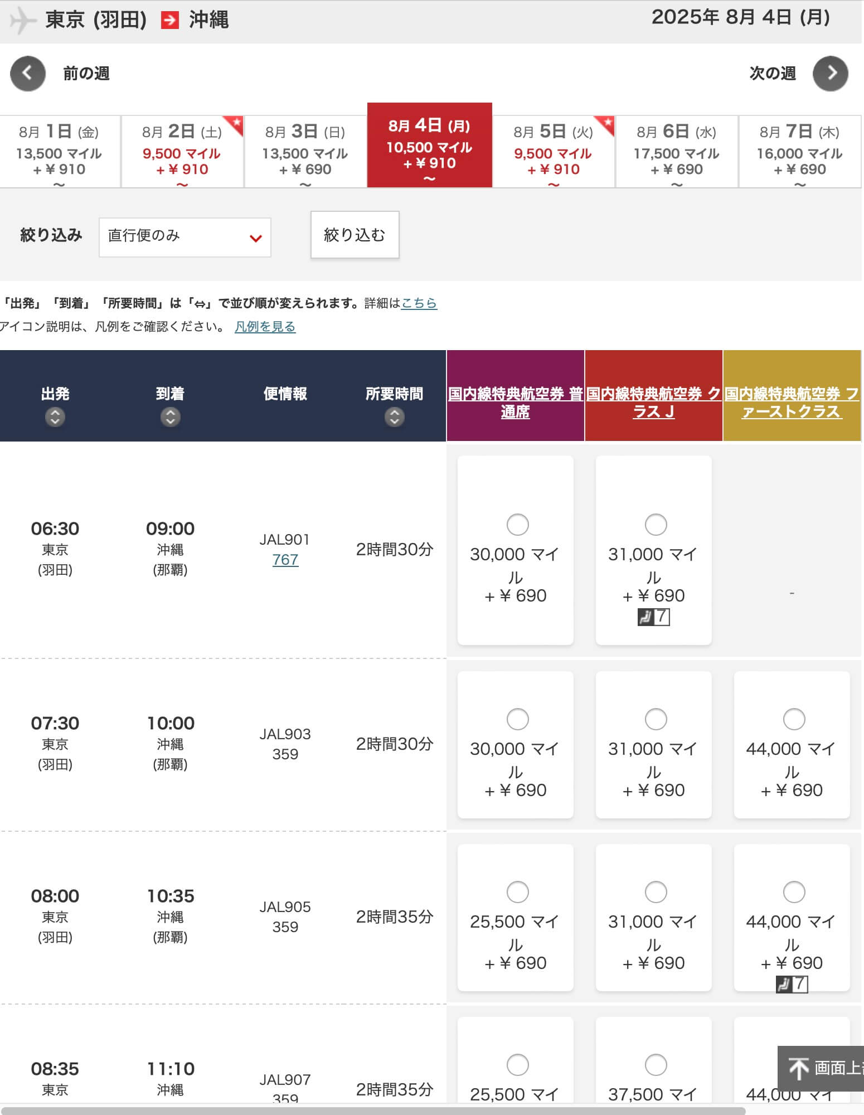This screenshot has height=1115, width=864.
Task: Select JAL903 Class J 31,000 miles fare
Action: tap(656, 719)
